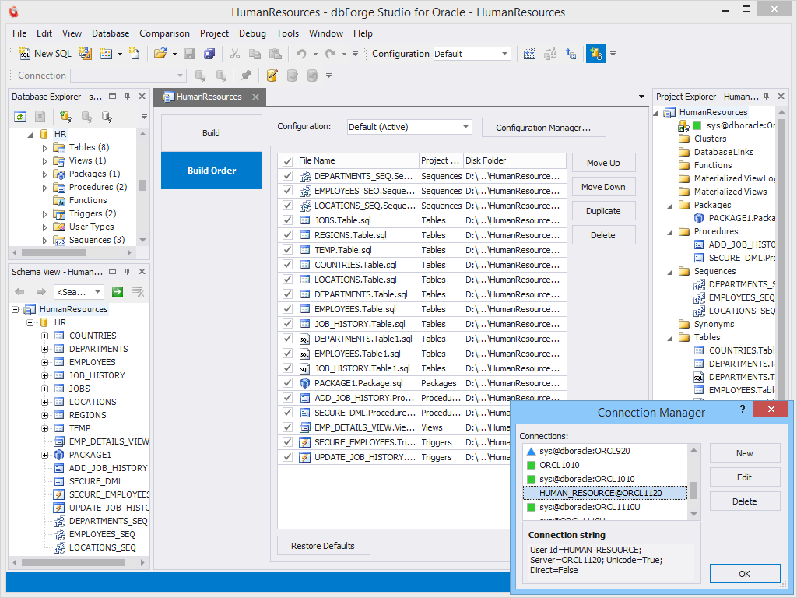Viewport: 797px width, 598px height.
Task: Click Schema View horizontal scrollbar thumb
Action: [x=73, y=562]
